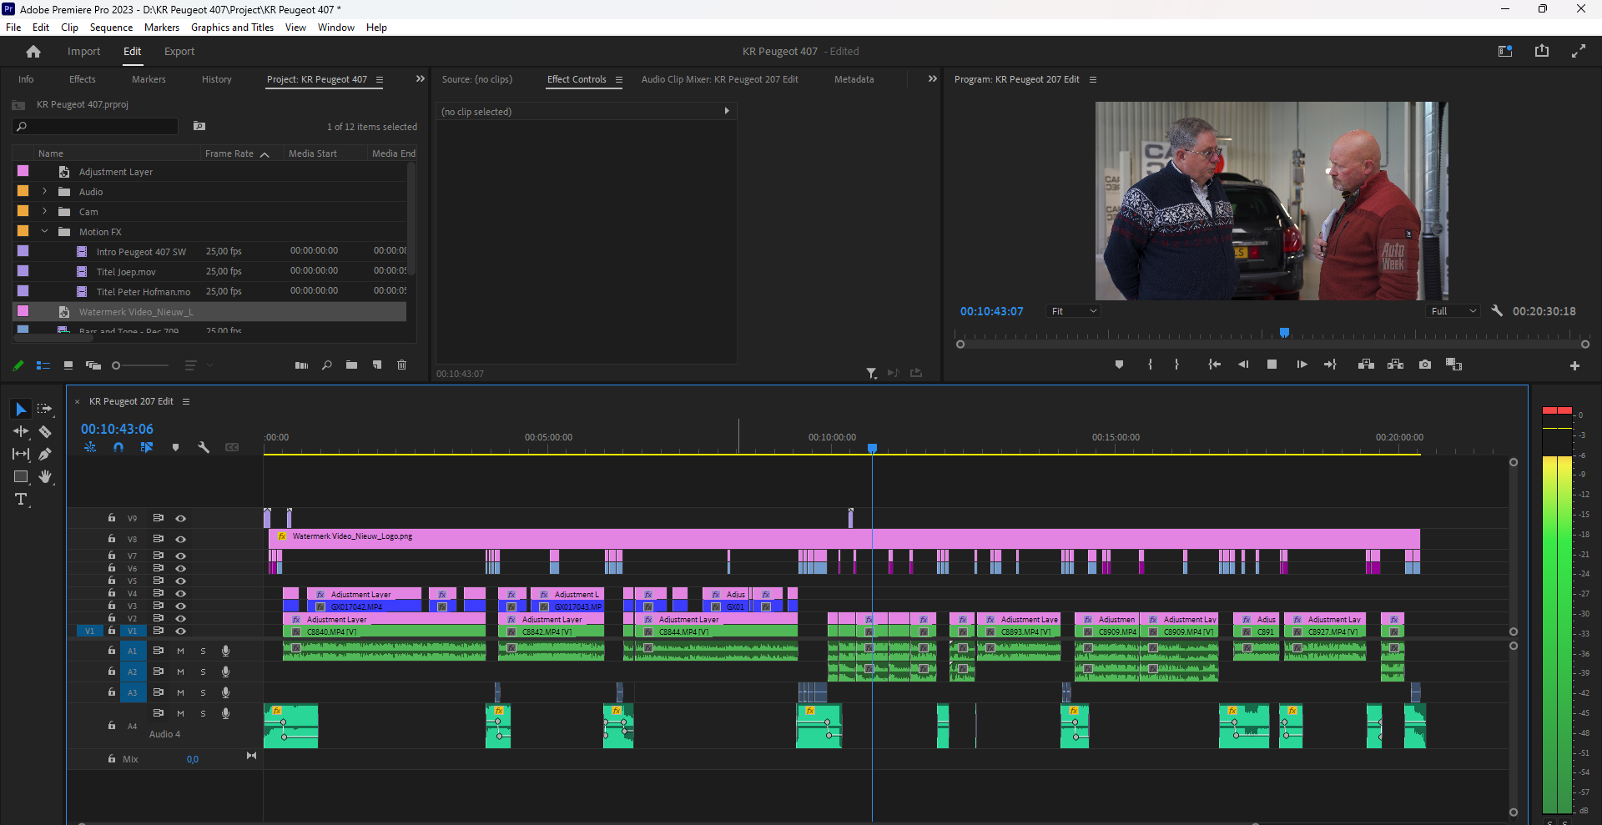Screen dimensions: 1602x825
Task: Solo audio track A2
Action: coord(203,672)
